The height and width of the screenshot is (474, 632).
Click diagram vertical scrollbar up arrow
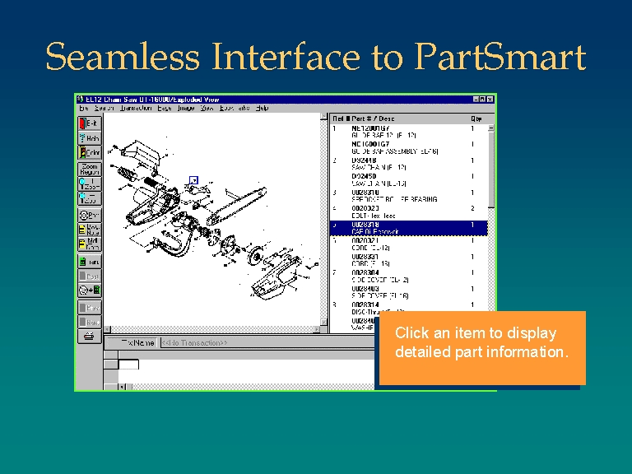tap(323, 117)
